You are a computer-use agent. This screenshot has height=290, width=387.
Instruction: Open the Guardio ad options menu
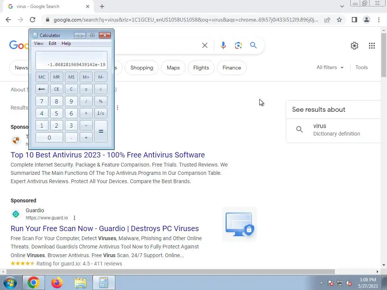click(74, 218)
